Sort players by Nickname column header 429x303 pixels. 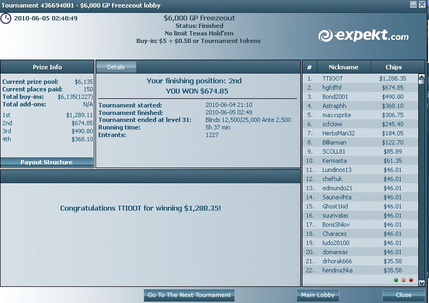point(344,67)
